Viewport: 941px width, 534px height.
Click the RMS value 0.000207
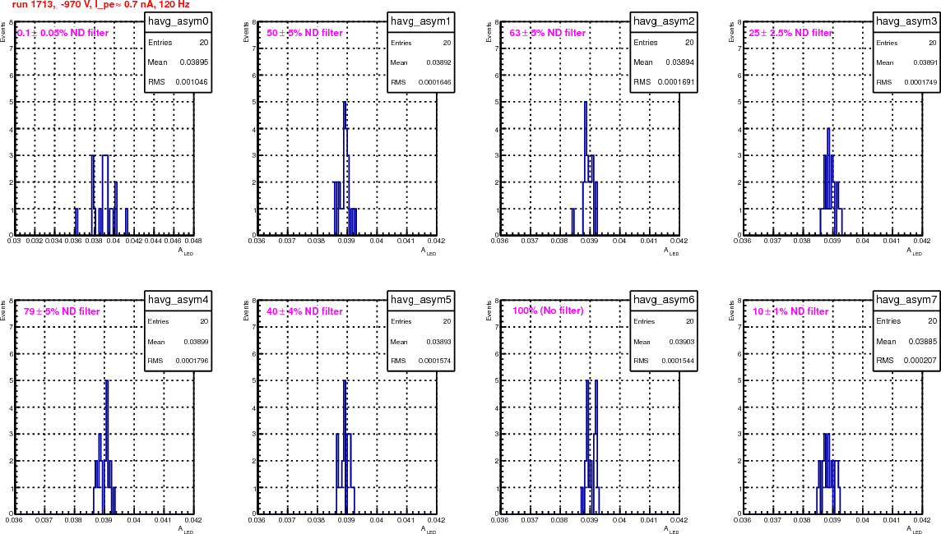(920, 361)
